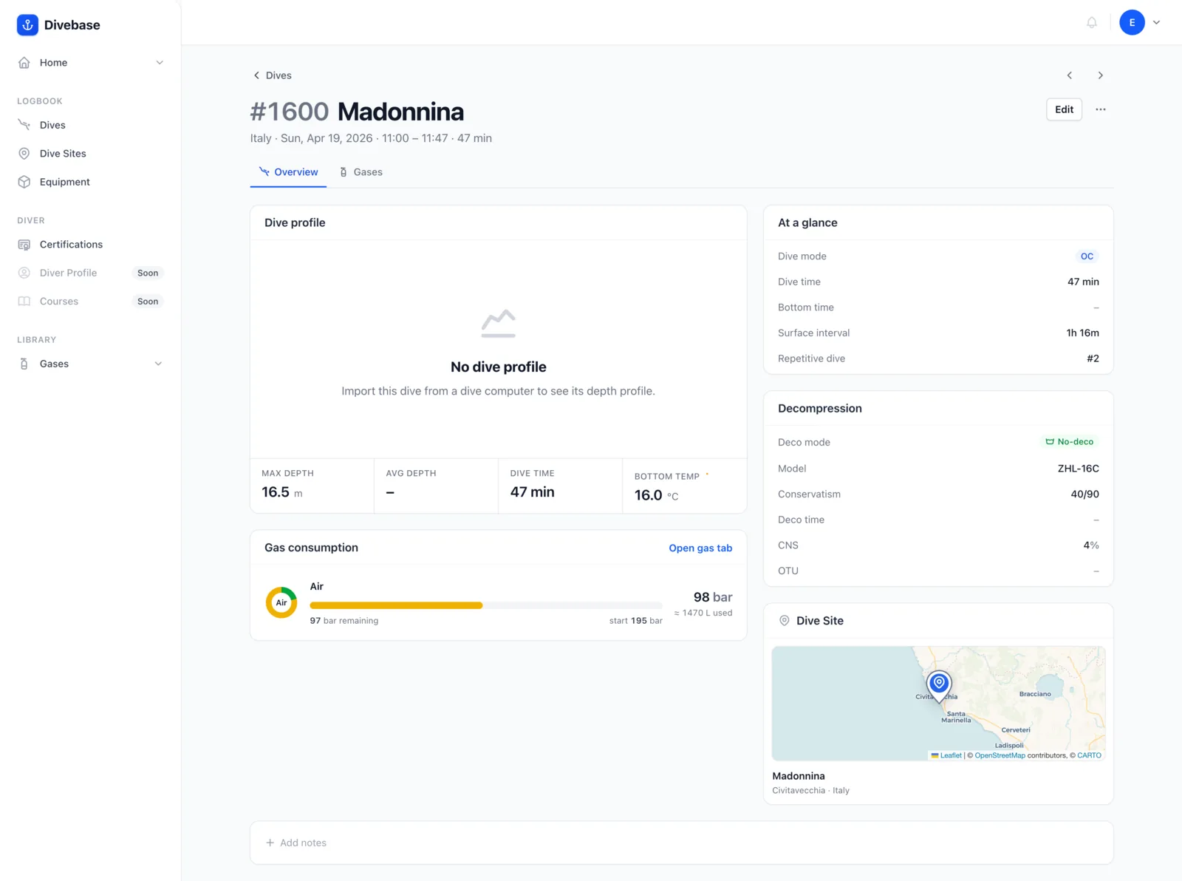The width and height of the screenshot is (1182, 881).
Task: Click the Divebase anchor logo icon
Action: [x=27, y=25]
